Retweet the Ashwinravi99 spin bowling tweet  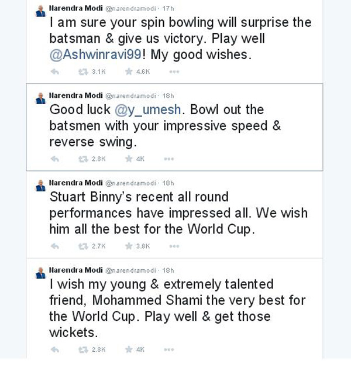coord(82,72)
